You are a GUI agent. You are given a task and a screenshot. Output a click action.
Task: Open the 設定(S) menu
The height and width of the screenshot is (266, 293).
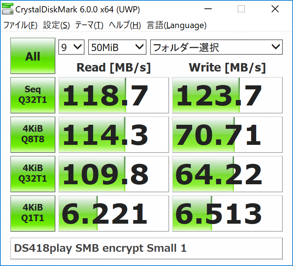coord(56,25)
